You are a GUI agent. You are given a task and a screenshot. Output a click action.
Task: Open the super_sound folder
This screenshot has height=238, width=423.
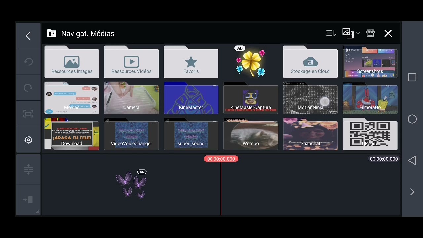pyautogui.click(x=191, y=134)
